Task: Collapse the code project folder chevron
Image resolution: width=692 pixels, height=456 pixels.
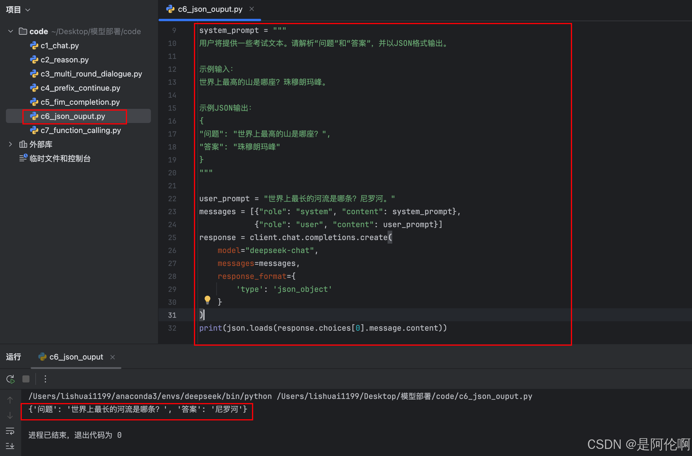Action: pyautogui.click(x=11, y=31)
